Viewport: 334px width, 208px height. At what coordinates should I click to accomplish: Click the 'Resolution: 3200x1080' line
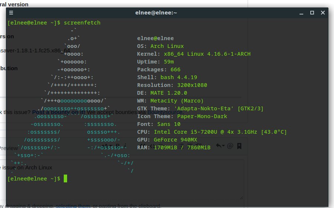click(172, 85)
